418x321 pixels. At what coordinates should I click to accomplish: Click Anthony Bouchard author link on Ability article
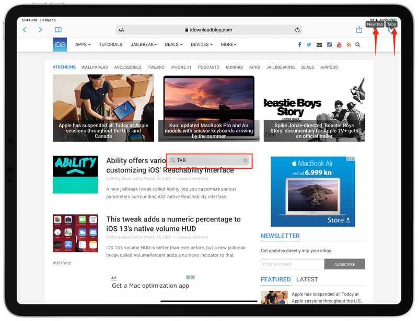point(122,178)
